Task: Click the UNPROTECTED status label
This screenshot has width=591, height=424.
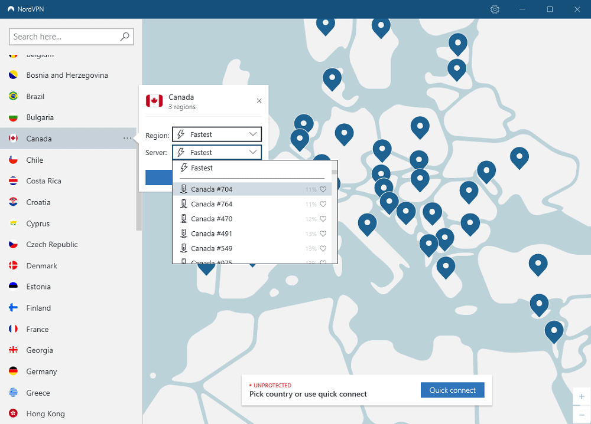Action: (272, 385)
